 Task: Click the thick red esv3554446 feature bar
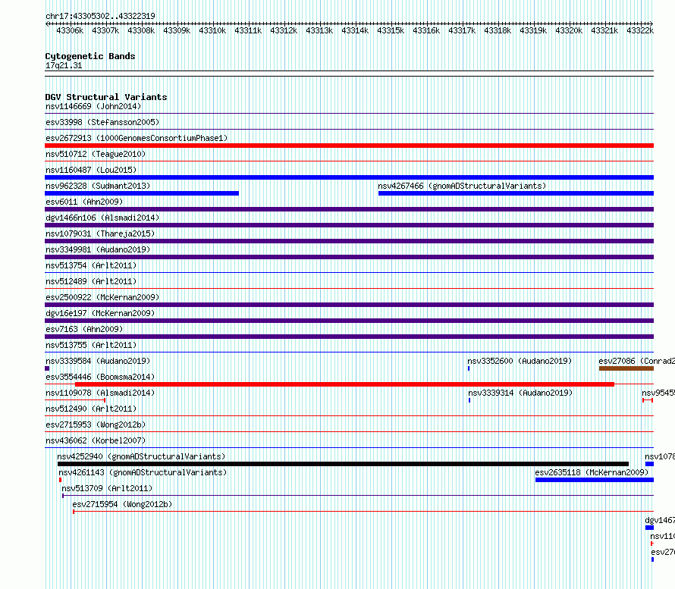click(x=344, y=384)
